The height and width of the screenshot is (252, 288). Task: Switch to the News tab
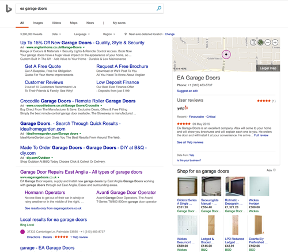point(90,23)
